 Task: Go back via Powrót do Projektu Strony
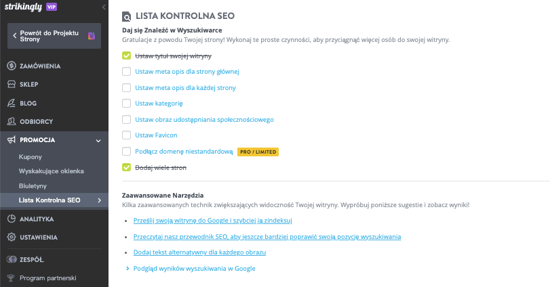(x=54, y=36)
